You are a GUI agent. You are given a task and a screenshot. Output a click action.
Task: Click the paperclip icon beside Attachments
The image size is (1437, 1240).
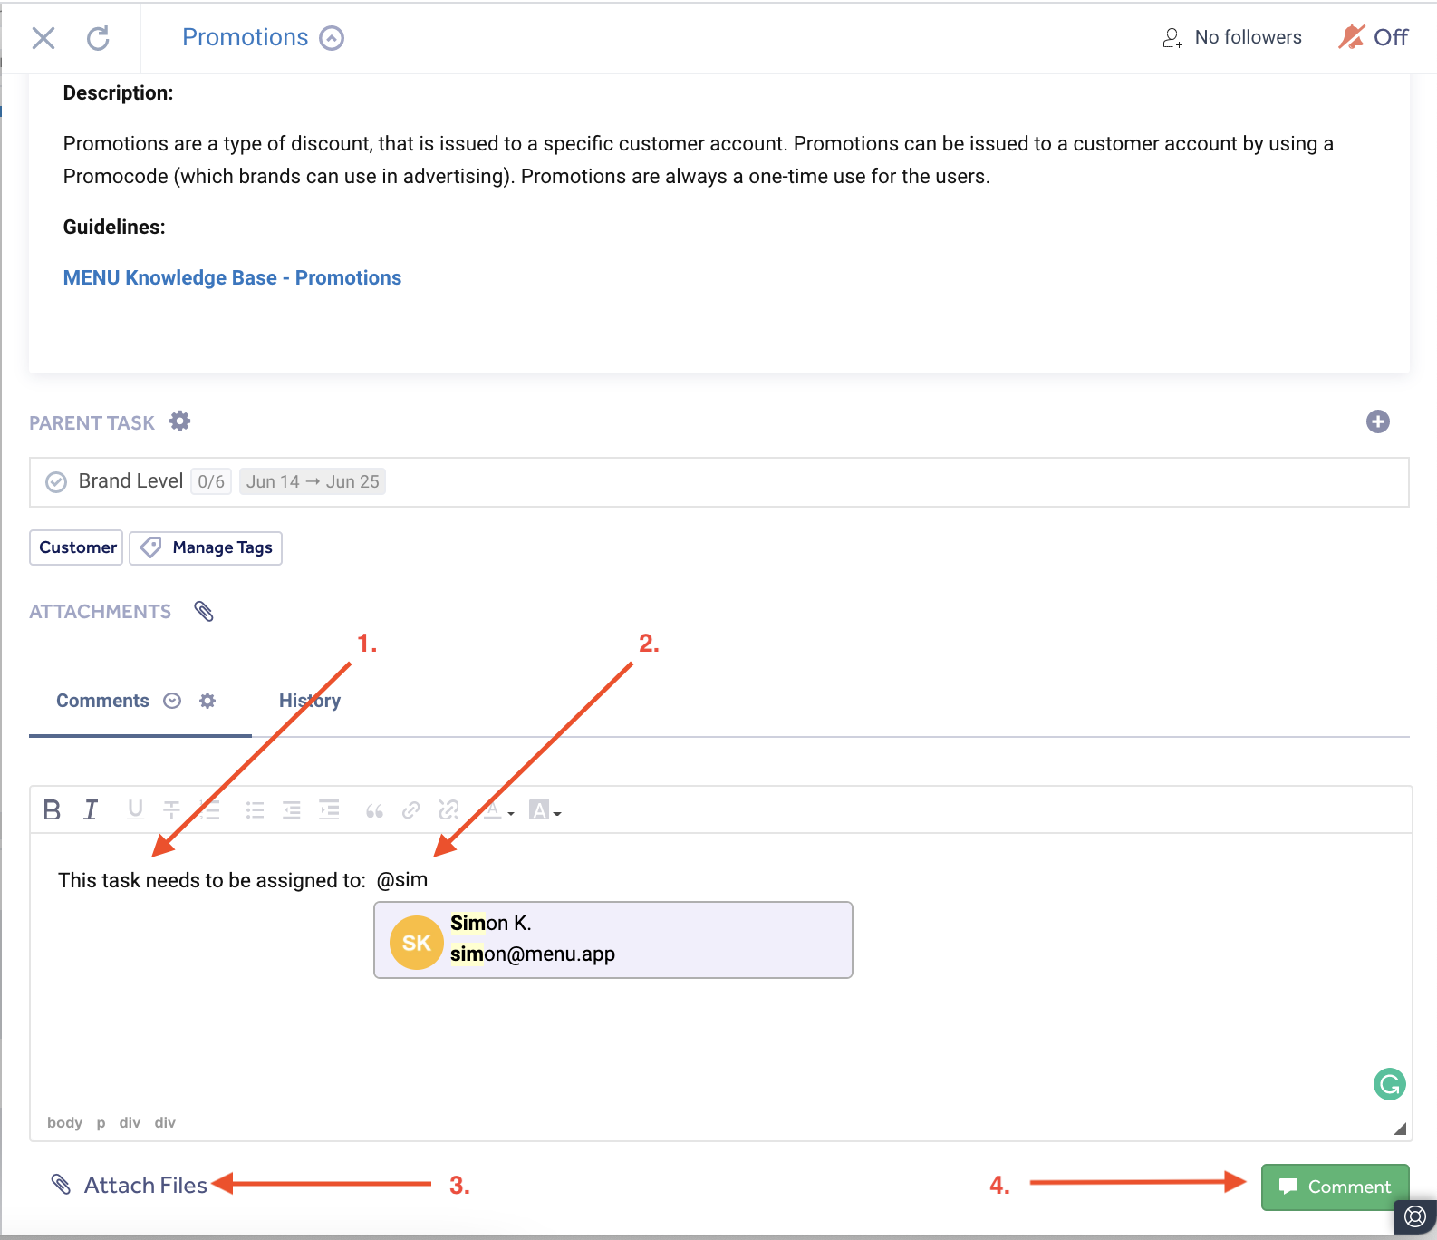[x=204, y=612]
